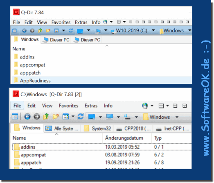Expand view mode dropdown in Q-Dir 7.83 toolbar
This screenshot has height=183, width=214.
point(73,116)
